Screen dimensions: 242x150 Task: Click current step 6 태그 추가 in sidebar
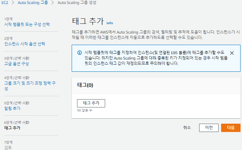[x=12, y=128]
